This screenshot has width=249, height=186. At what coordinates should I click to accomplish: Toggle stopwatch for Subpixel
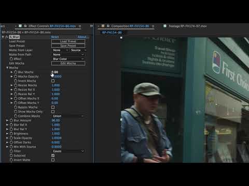click(x=11, y=156)
